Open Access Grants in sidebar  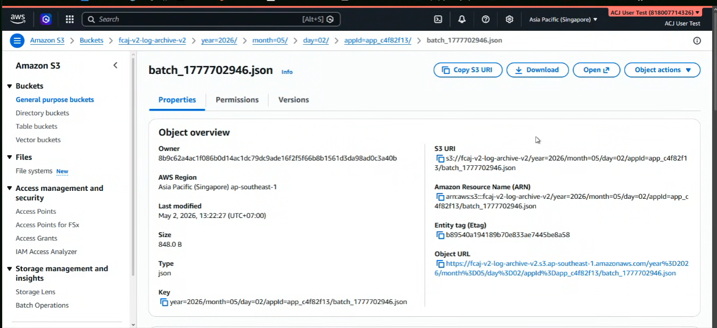(37, 238)
